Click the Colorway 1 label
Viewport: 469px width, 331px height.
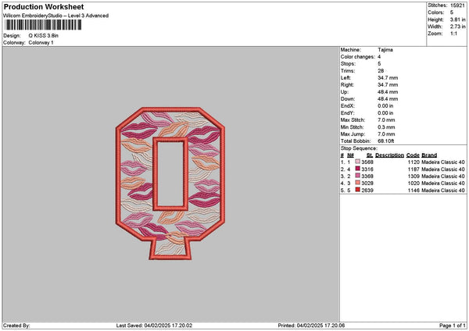(x=41, y=43)
